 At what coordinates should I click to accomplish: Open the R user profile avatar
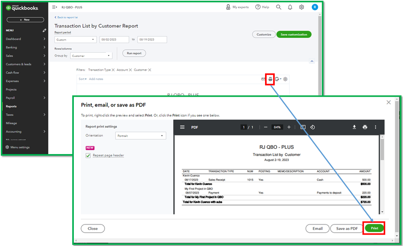pyautogui.click(x=315, y=7)
